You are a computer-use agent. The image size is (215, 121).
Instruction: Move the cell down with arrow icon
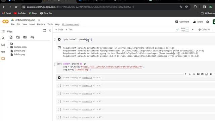(190, 74)
